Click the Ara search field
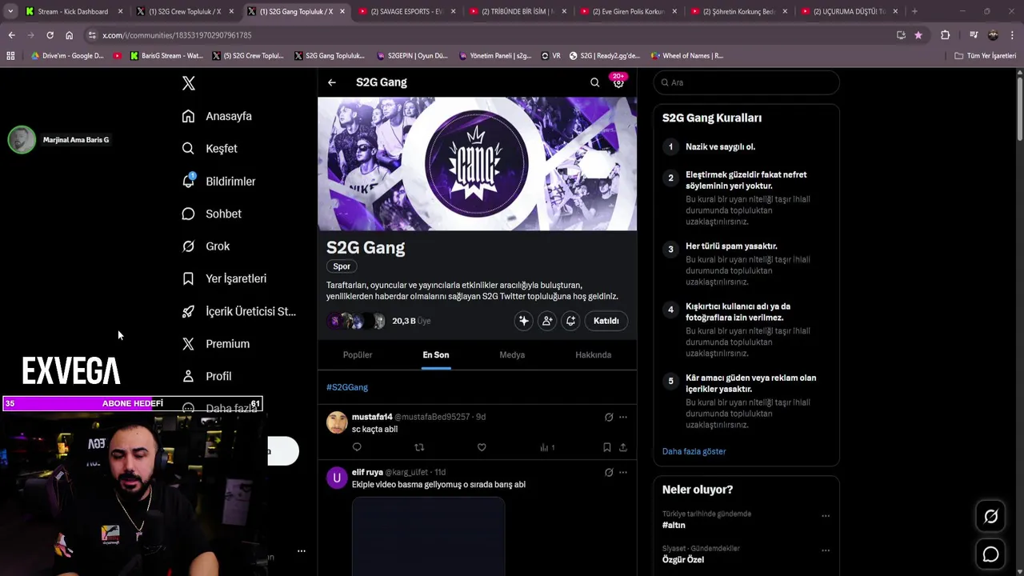This screenshot has width=1024, height=576. pos(746,82)
